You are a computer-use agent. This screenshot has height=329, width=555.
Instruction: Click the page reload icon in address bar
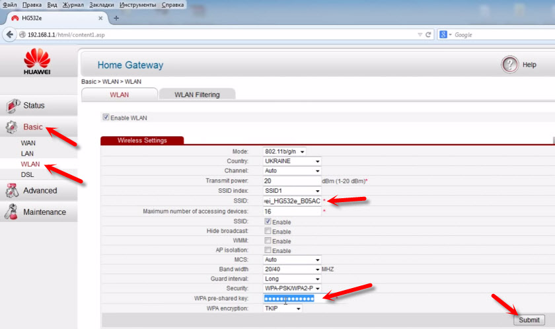pyautogui.click(x=428, y=34)
